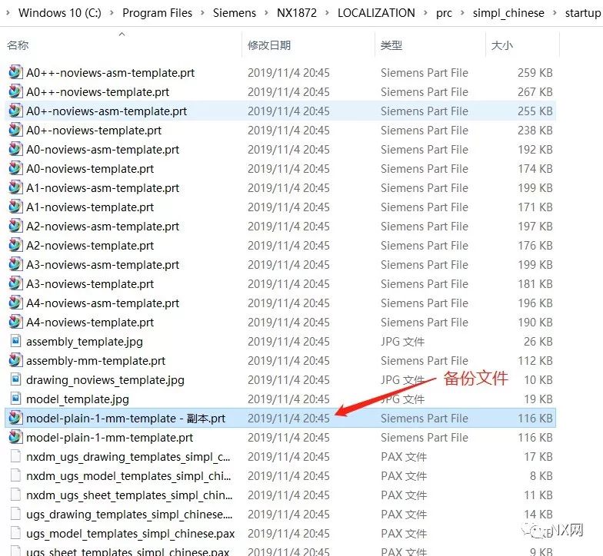Click the nxdm_ugs_model_templates PAX file icon
603x556 pixels.
pyautogui.click(x=15, y=475)
